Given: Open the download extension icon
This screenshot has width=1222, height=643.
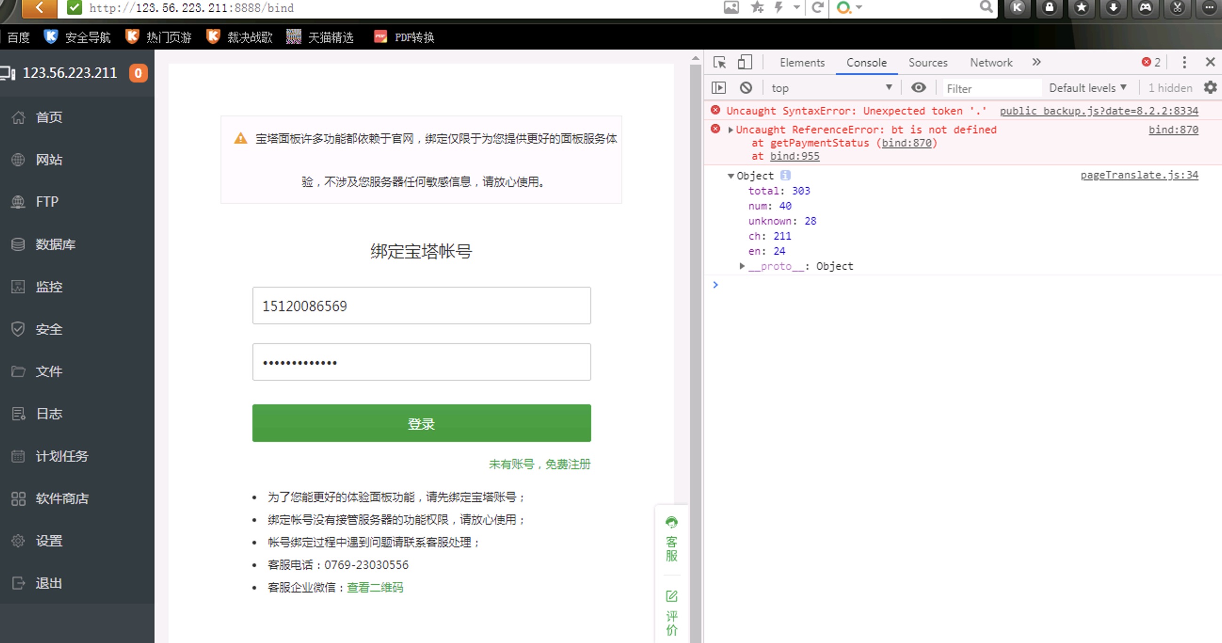Looking at the screenshot, I should tap(1113, 8).
